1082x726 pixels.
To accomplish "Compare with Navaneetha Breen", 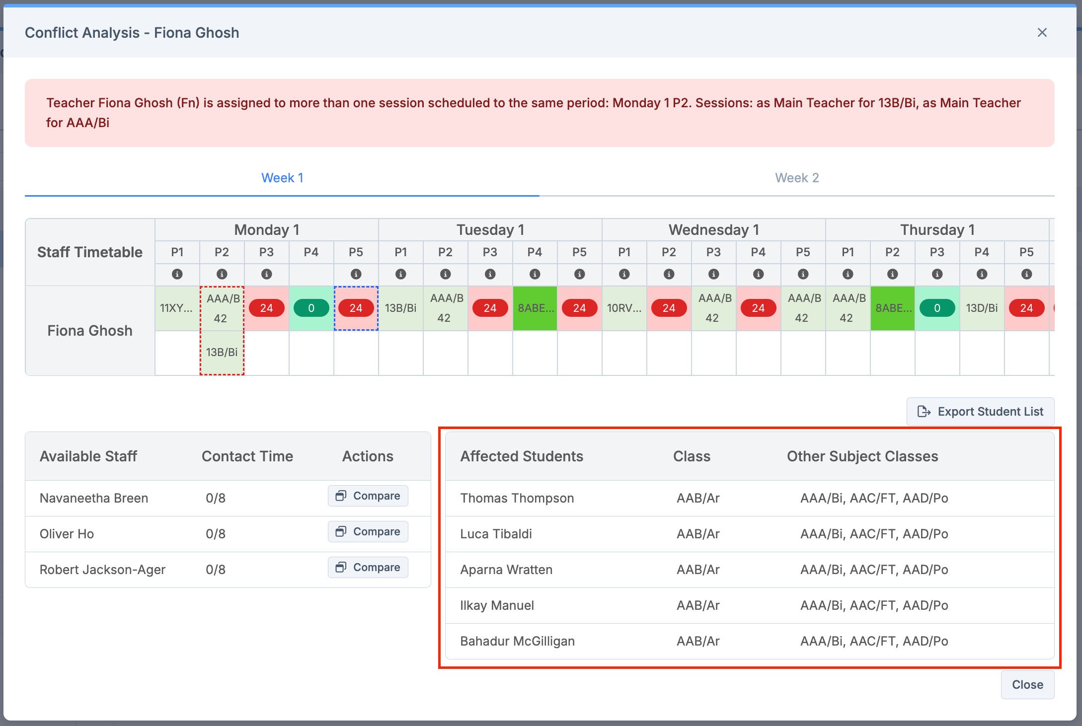I will (368, 496).
